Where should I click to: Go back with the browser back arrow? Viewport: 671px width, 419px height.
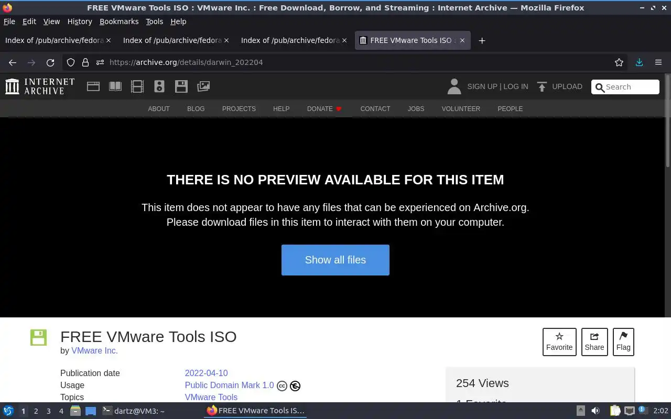(13, 62)
